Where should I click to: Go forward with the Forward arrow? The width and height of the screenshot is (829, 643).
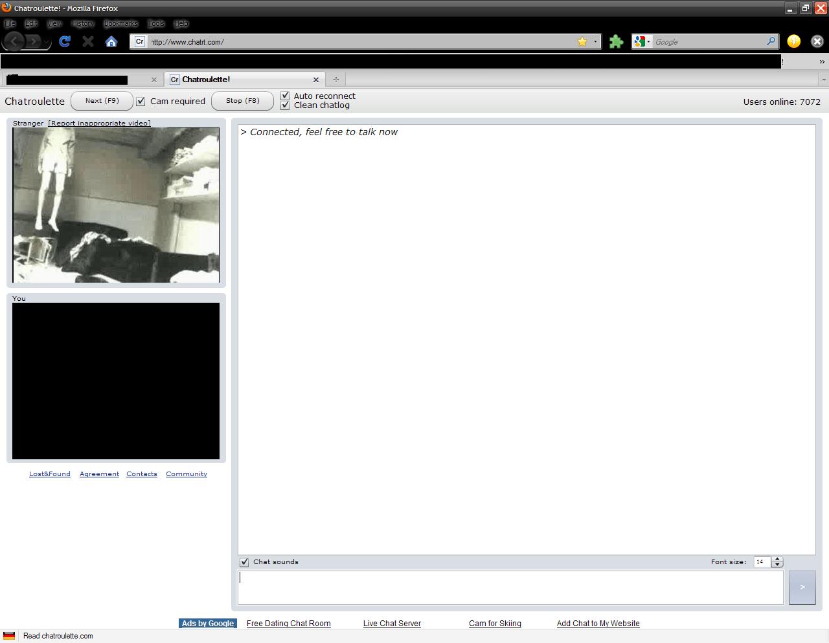[x=34, y=41]
